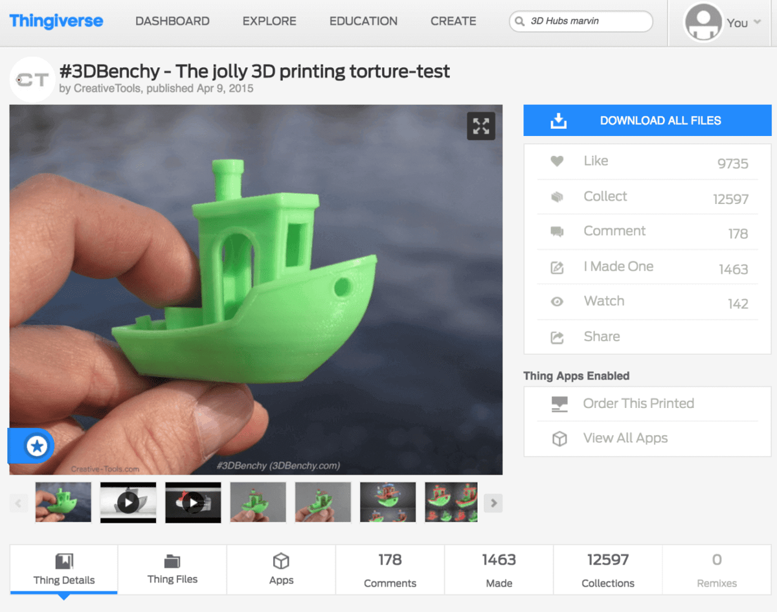Screen dimensions: 777x612
Task: Select the fourth thumbnail image
Action: click(258, 502)
